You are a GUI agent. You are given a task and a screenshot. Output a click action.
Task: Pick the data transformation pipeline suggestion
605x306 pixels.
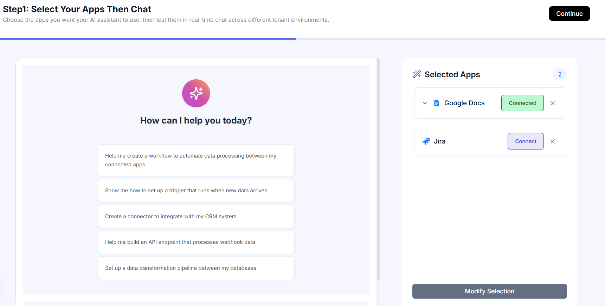(196, 268)
